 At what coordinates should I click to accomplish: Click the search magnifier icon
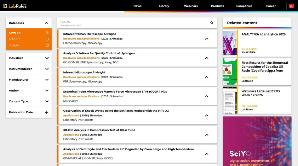pos(212,23)
